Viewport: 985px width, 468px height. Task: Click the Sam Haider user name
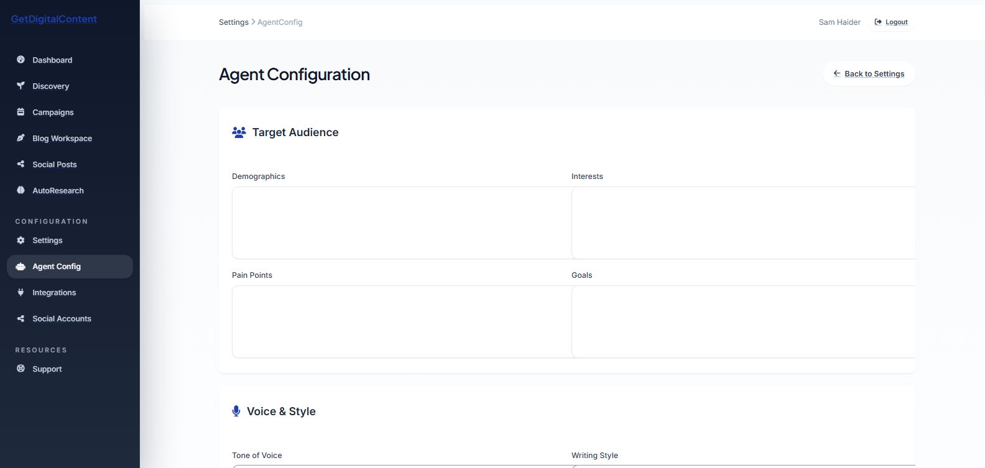[839, 22]
